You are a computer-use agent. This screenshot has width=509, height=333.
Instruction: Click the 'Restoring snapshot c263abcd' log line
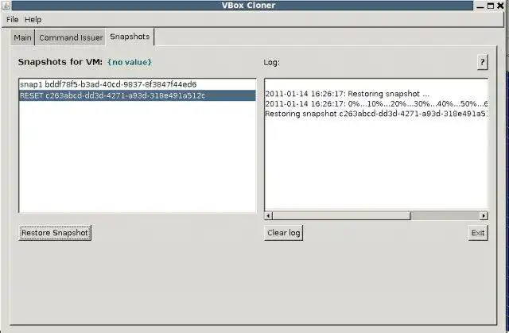(x=376, y=114)
